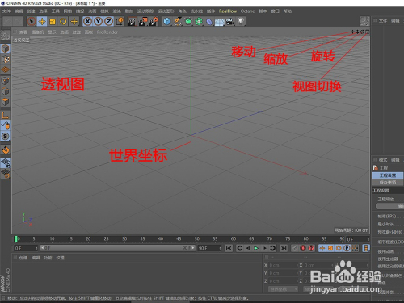The height and width of the screenshot is (303, 404).
Task: Click the viewport rotate-camera icon
Action: pos(362,32)
